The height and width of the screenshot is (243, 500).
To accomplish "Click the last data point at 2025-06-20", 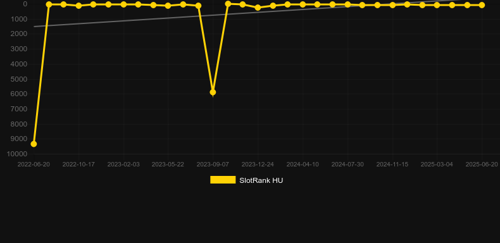I will click(482, 5).
